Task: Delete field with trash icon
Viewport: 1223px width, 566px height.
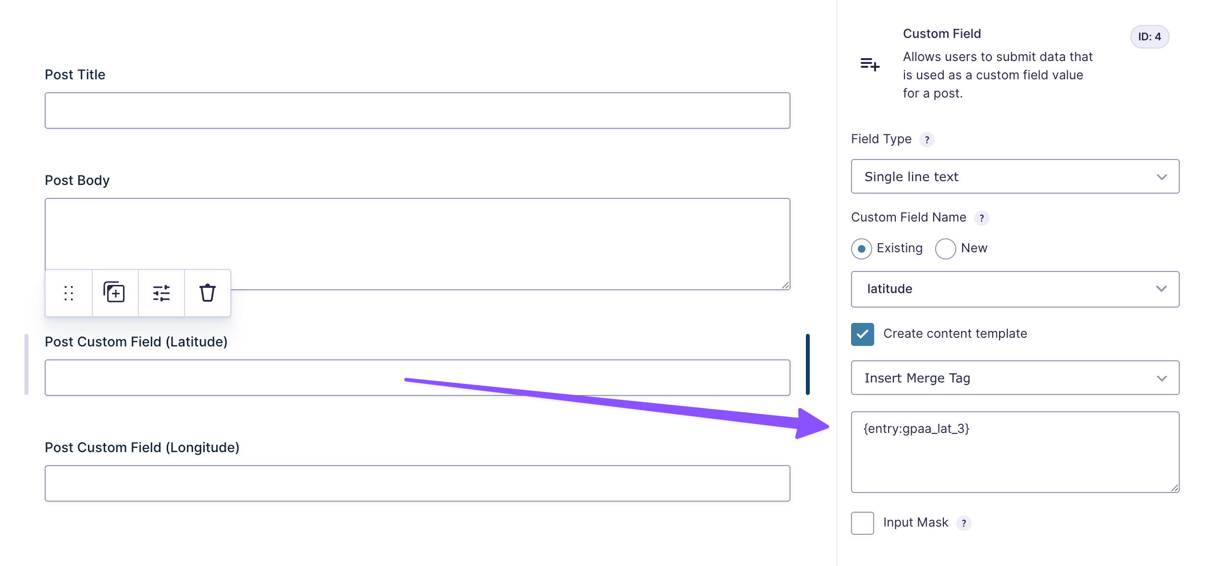Action: click(x=208, y=293)
